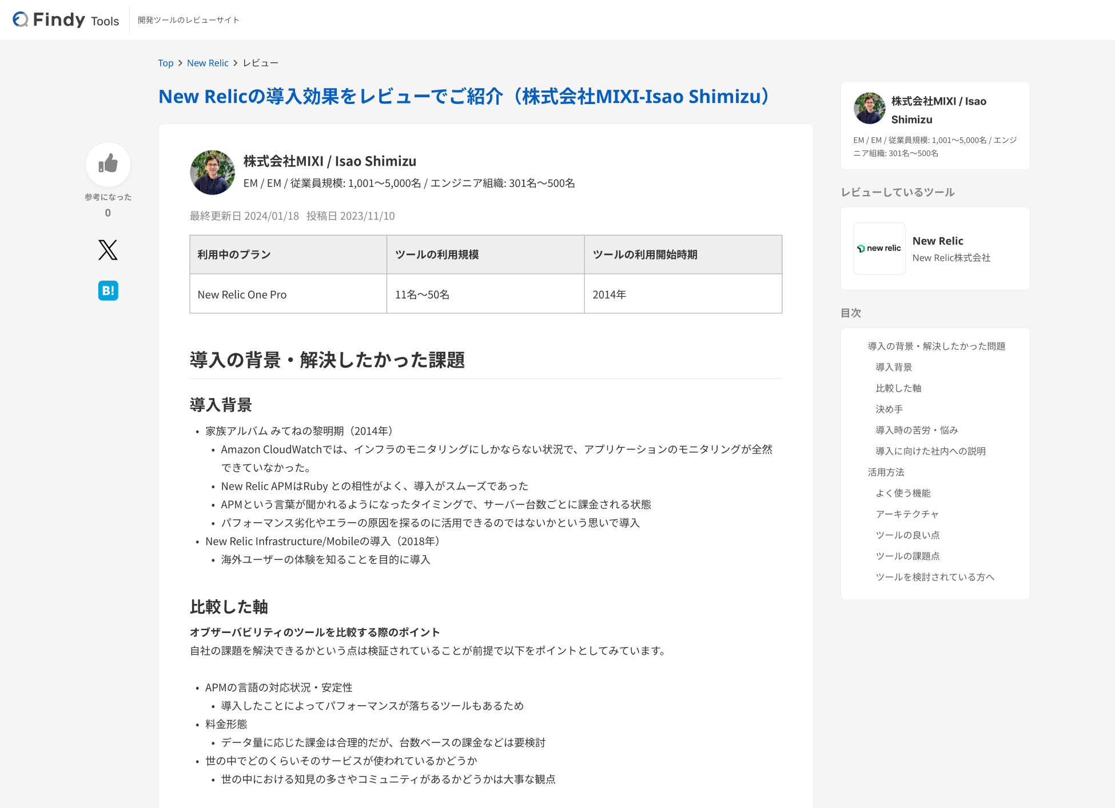Click the Hatena Bookmark B! icon

(107, 290)
